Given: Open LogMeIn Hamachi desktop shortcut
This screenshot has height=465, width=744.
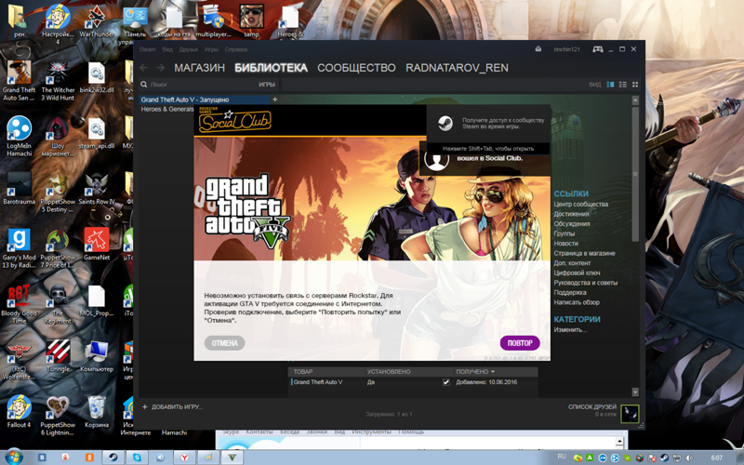Looking at the screenshot, I should 19,136.
